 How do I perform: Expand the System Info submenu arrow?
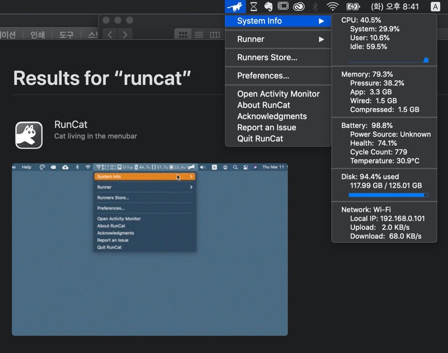click(x=321, y=21)
